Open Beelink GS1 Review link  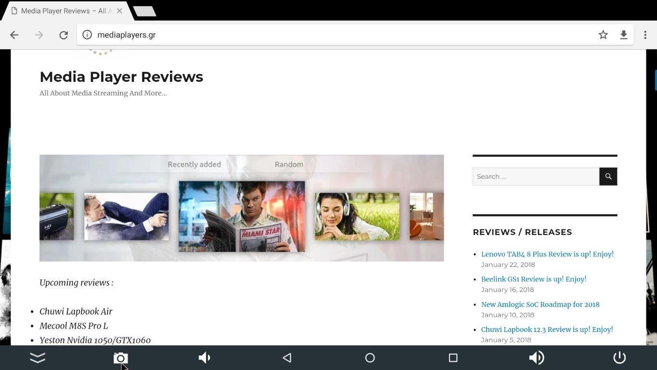coord(534,279)
